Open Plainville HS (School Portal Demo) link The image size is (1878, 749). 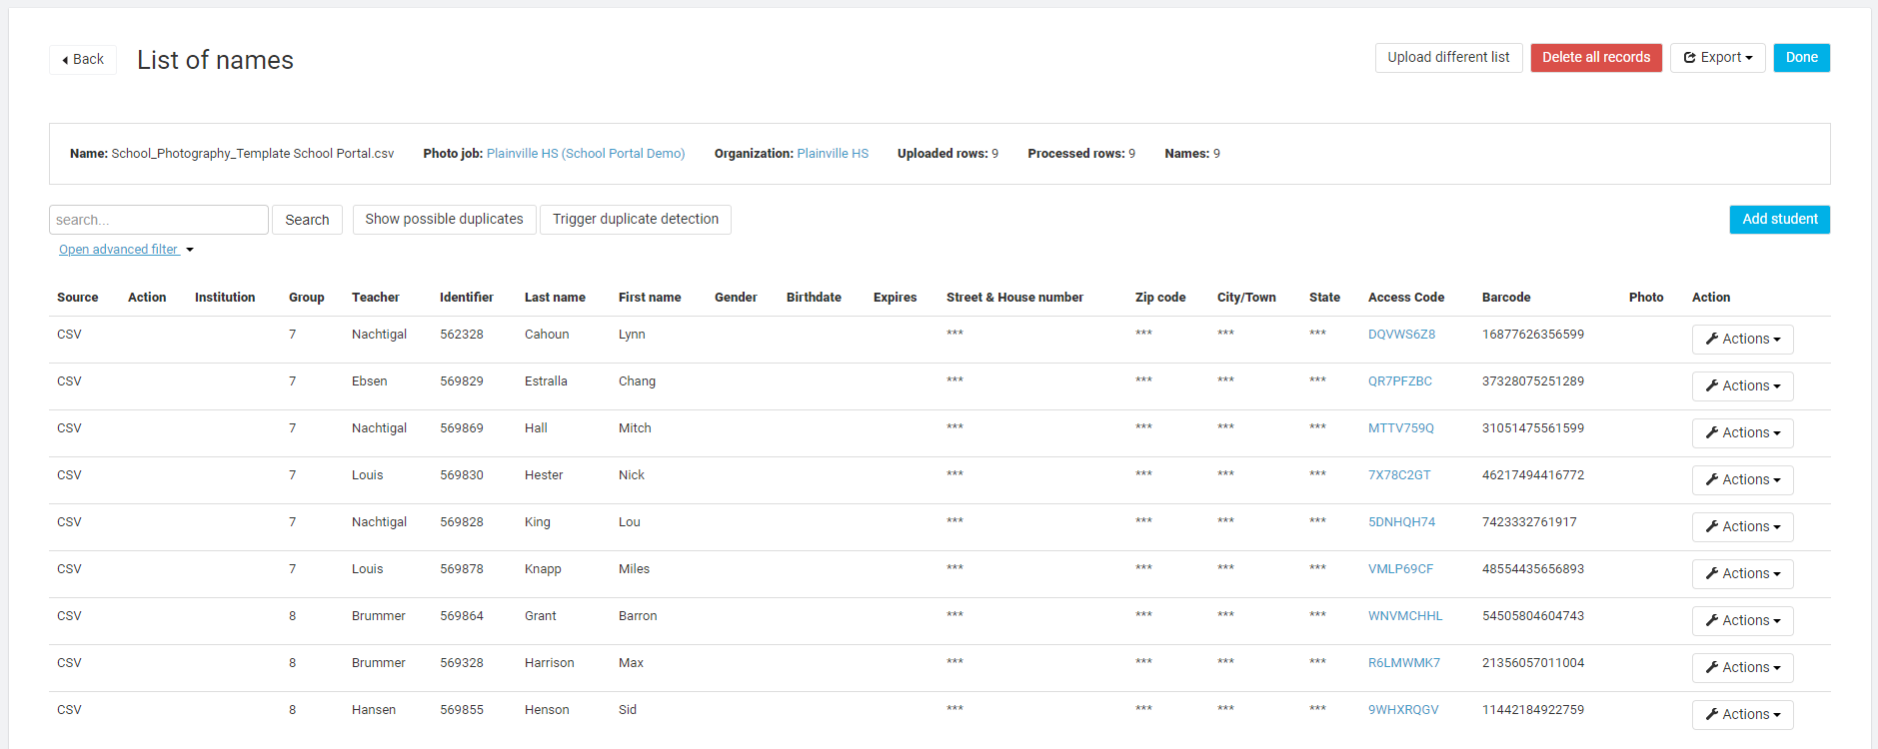coord(586,154)
